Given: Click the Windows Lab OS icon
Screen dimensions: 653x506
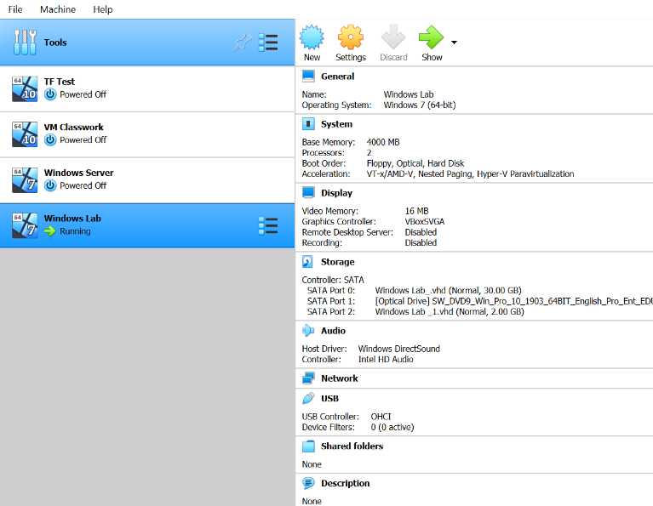Looking at the screenshot, I should coord(25,226).
